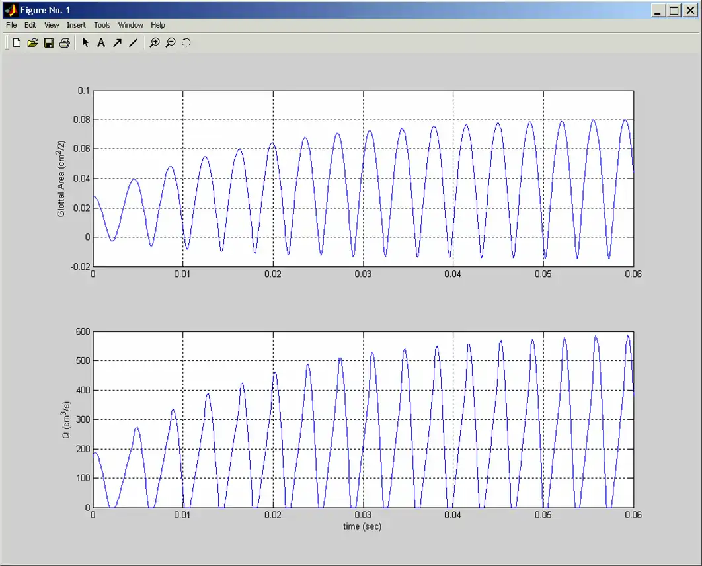This screenshot has height=566, width=702.
Task: Click the Help menu
Action: pyautogui.click(x=158, y=25)
